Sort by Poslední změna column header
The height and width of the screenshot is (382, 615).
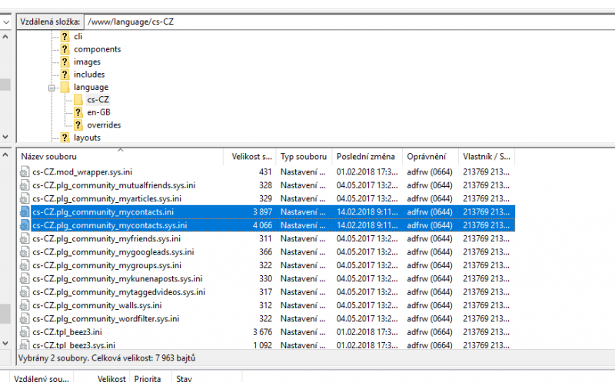[367, 157]
